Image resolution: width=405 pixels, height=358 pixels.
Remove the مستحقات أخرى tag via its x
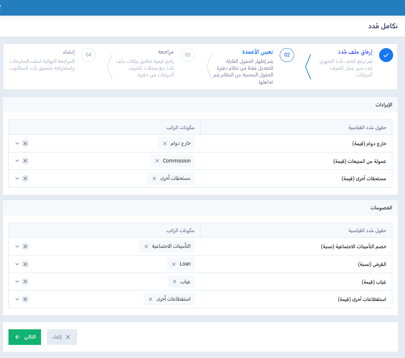[154, 179]
